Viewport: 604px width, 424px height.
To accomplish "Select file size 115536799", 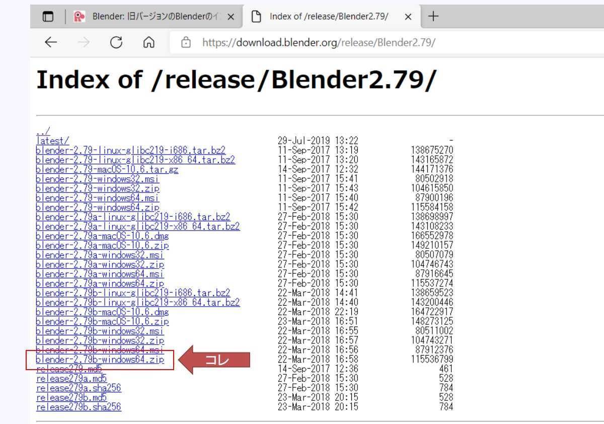I will click(432, 360).
